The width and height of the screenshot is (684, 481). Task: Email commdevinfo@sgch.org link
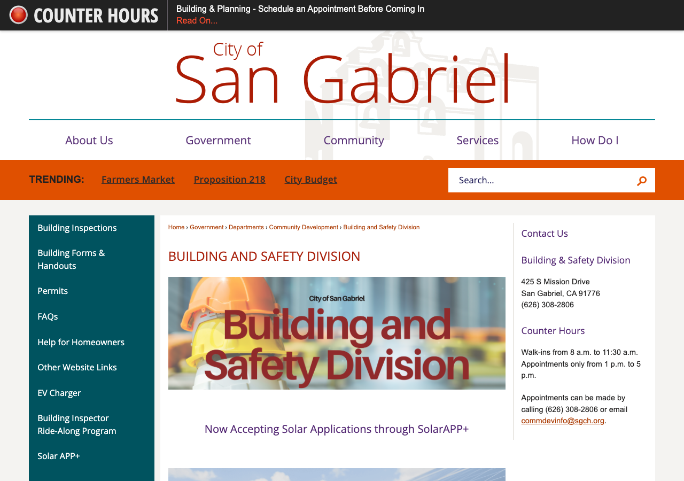tap(563, 421)
